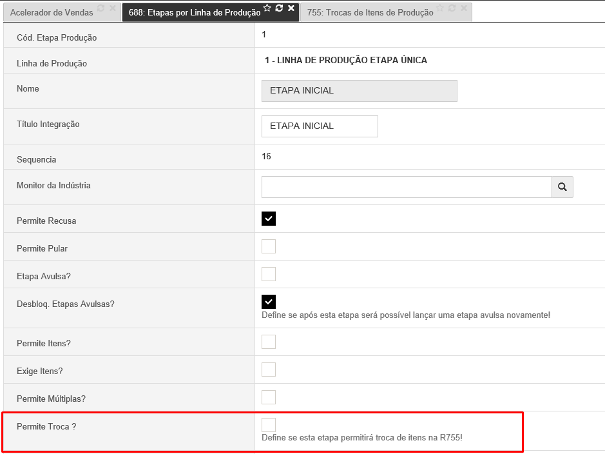Enable the Permite Troca ? checkbox
605x454 pixels.
tap(269, 425)
